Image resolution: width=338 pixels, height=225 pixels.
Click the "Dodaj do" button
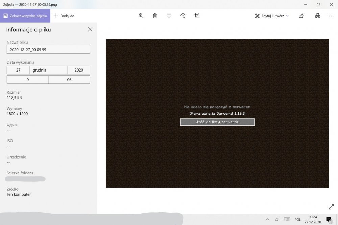coord(64,16)
